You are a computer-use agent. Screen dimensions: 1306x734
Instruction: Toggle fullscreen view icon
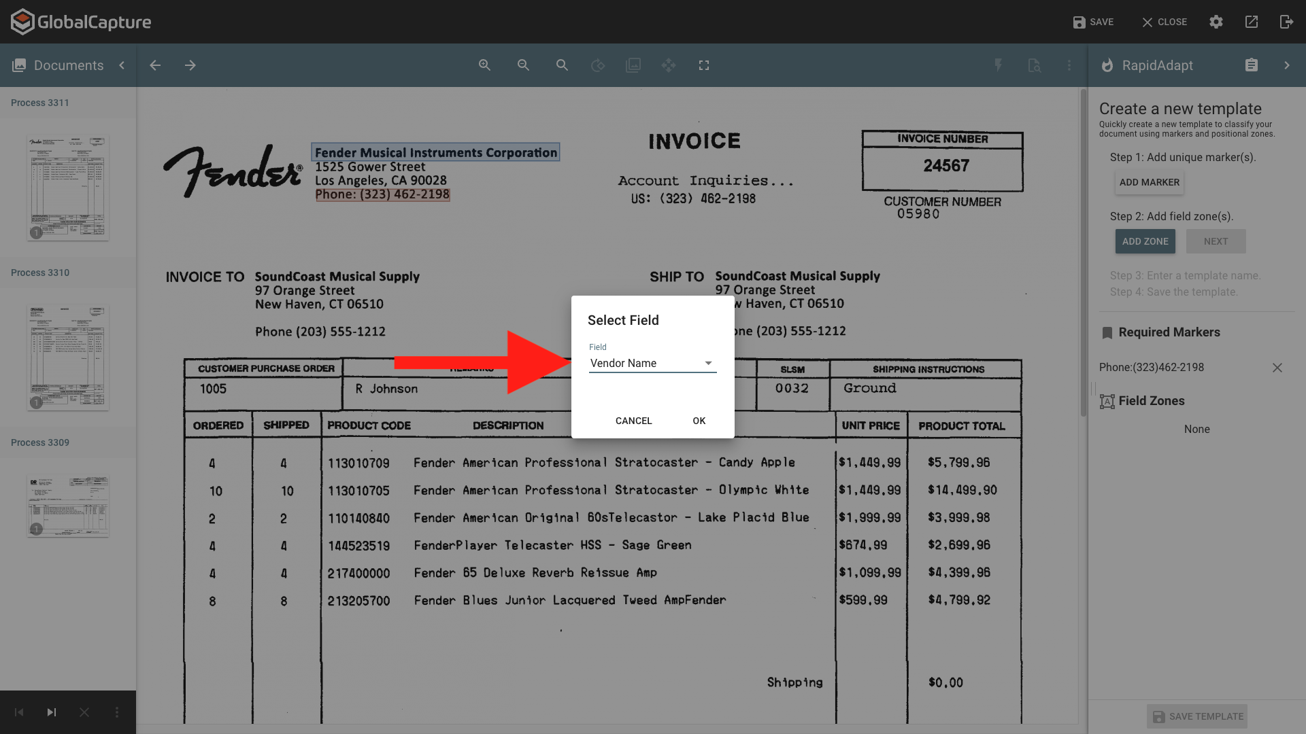click(704, 65)
